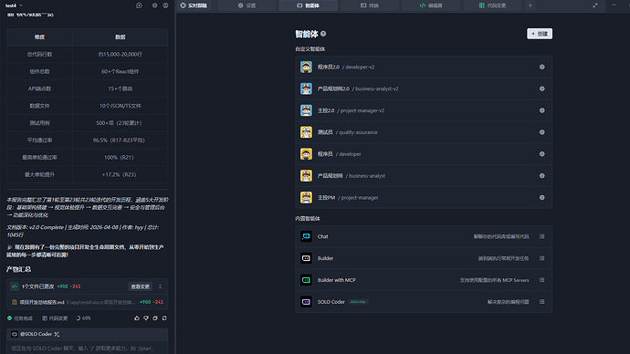630x354 pixels.
Task: Open settings gear for 程序员2.0 developer-v2 agent
Action: click(542, 67)
